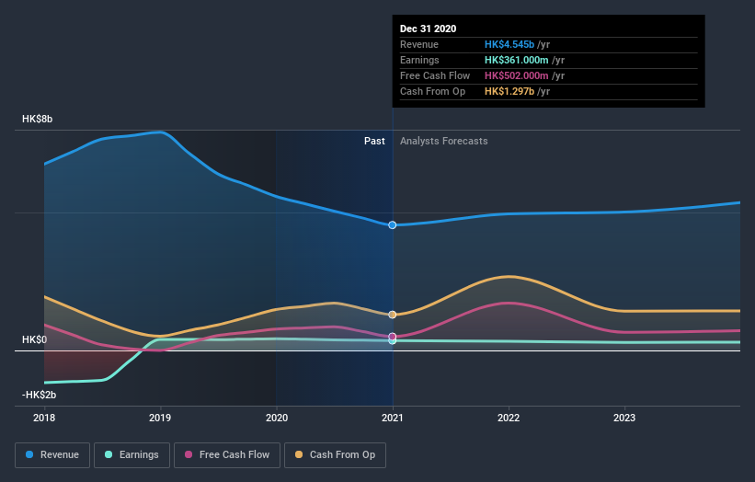The image size is (755, 482).
Task: Click the HK$361.000m earnings value
Action: tap(516, 60)
